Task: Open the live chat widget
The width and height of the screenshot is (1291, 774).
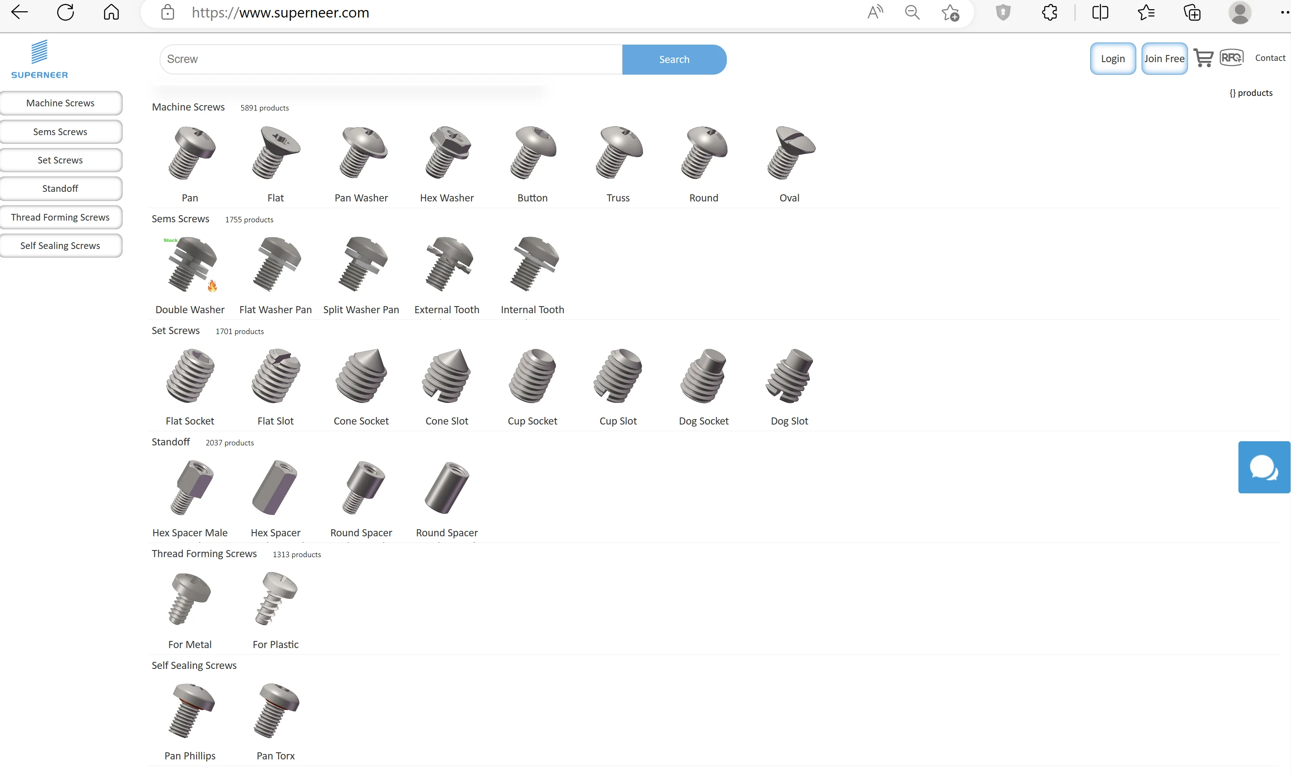Action: pos(1263,467)
